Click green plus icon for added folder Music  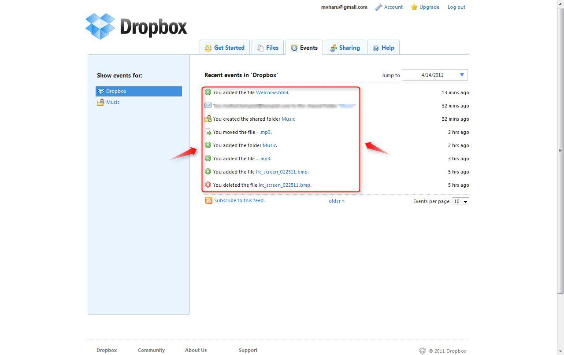(208, 145)
